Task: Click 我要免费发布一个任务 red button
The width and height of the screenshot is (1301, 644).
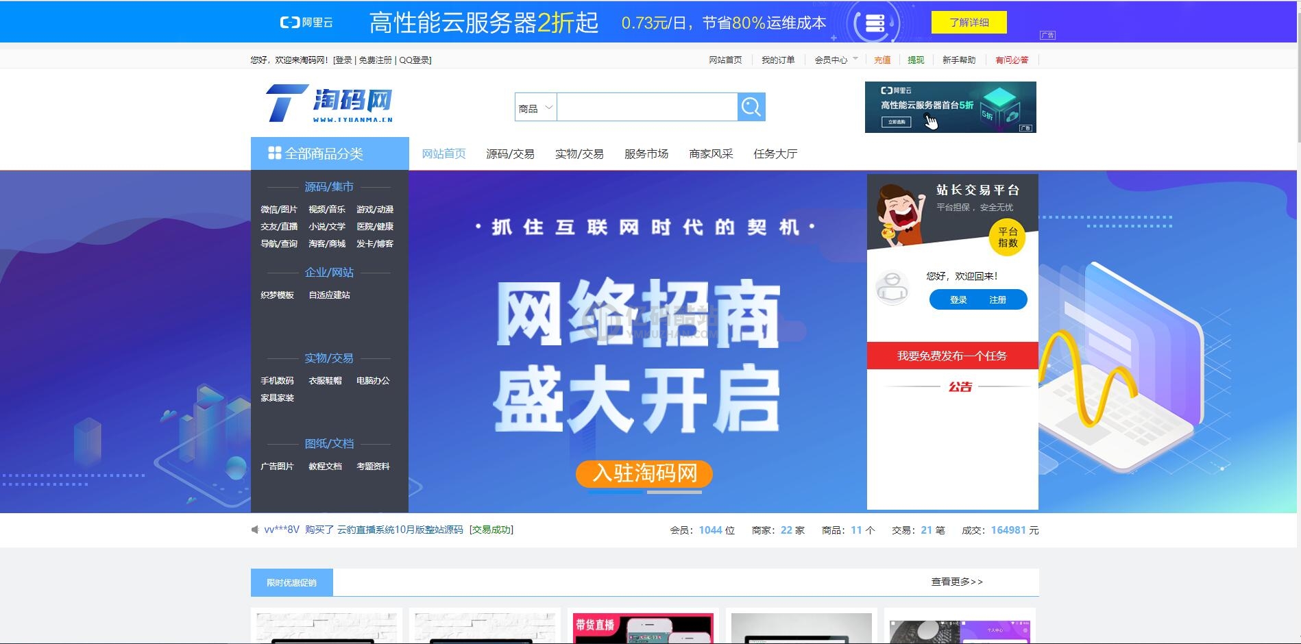Action: [x=951, y=356]
